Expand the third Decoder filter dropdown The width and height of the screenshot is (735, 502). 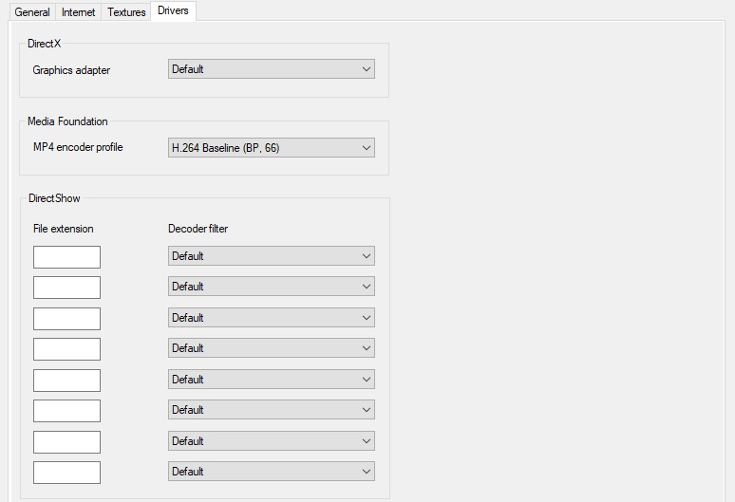pyautogui.click(x=272, y=318)
